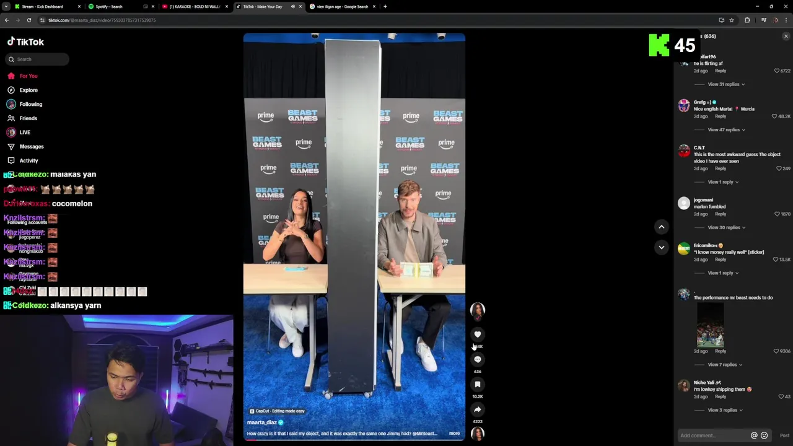Viewport: 793px width, 446px height.
Task: Open the creator's profile avatar beside video
Action: pos(477,310)
